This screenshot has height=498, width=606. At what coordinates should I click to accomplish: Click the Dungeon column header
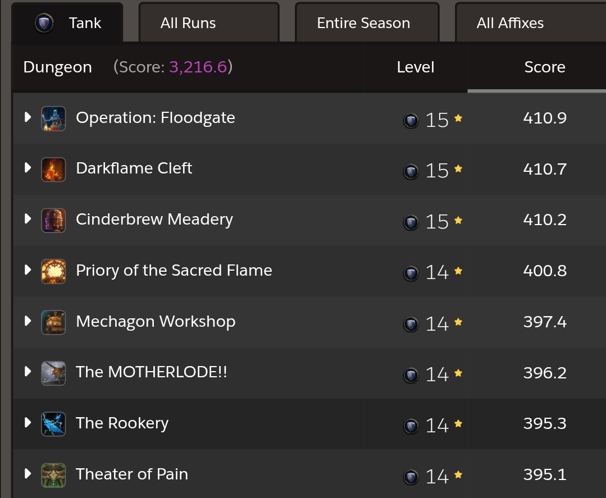point(58,67)
